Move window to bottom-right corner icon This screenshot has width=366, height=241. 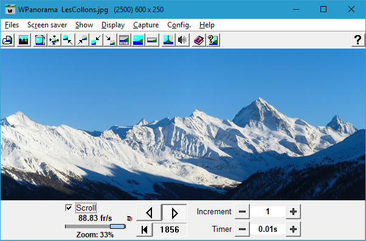coord(110,40)
